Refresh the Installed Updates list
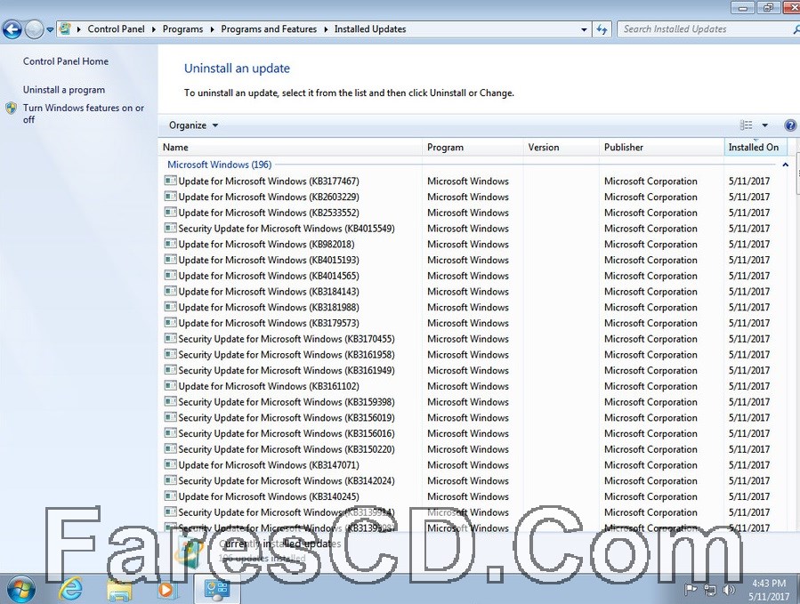800x604 pixels. 602,29
